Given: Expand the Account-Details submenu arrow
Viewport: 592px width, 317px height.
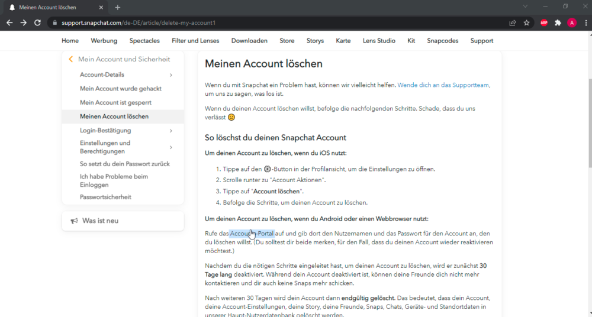Looking at the screenshot, I should pos(171,75).
